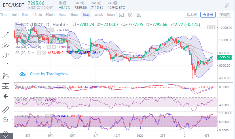
Task: Open Chart by TradingView link
Action: (49, 74)
